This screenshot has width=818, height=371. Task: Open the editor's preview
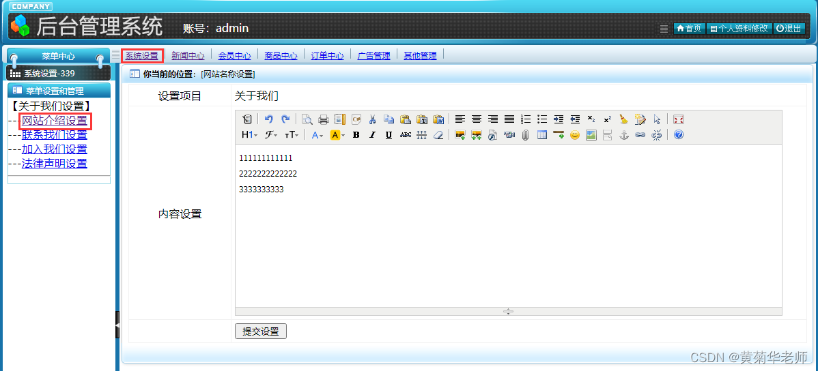[x=307, y=119]
